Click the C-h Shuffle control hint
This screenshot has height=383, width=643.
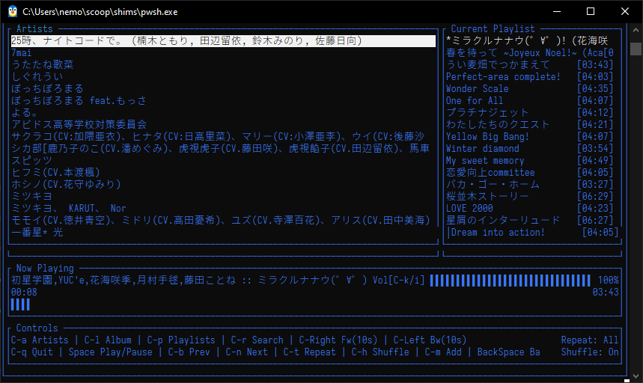pos(380,352)
